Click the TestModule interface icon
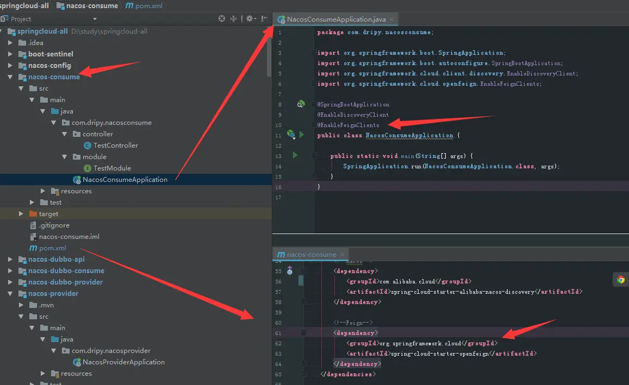This screenshot has width=629, height=385. 88,168
